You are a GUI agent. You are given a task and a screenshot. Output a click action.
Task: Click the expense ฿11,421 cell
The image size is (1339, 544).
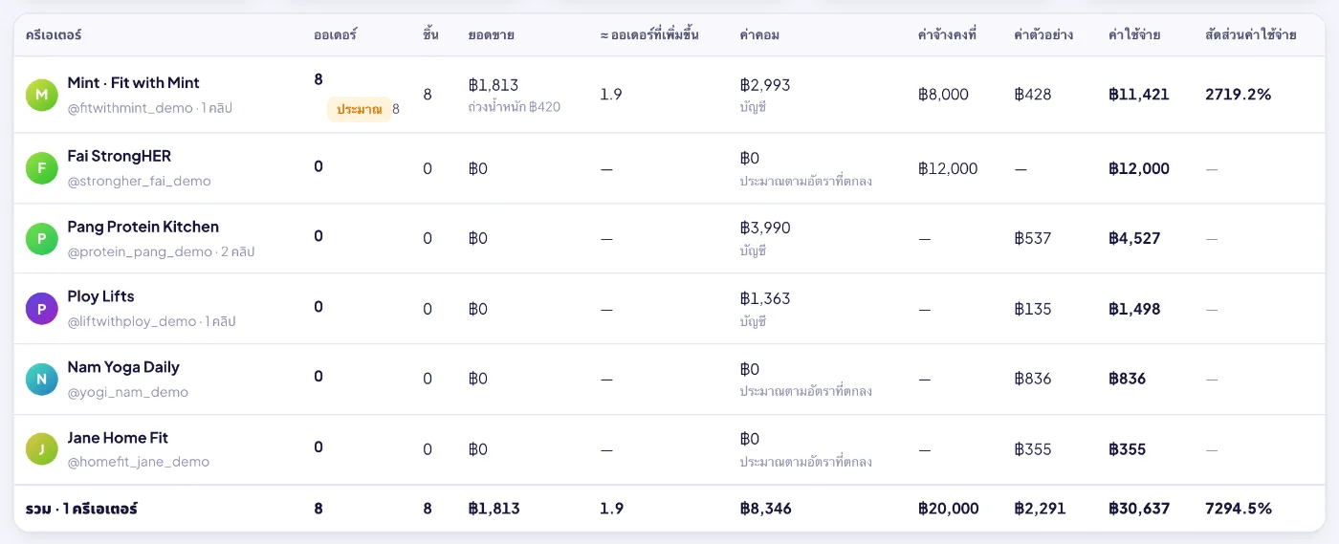tap(1139, 95)
